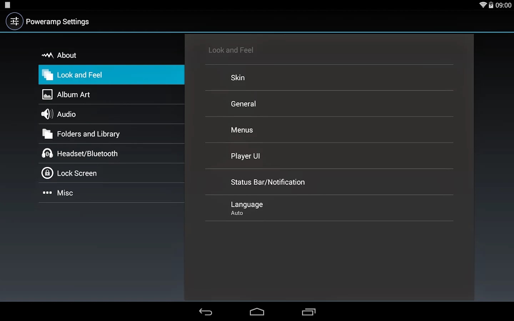Switch to Album Art category

click(x=111, y=95)
